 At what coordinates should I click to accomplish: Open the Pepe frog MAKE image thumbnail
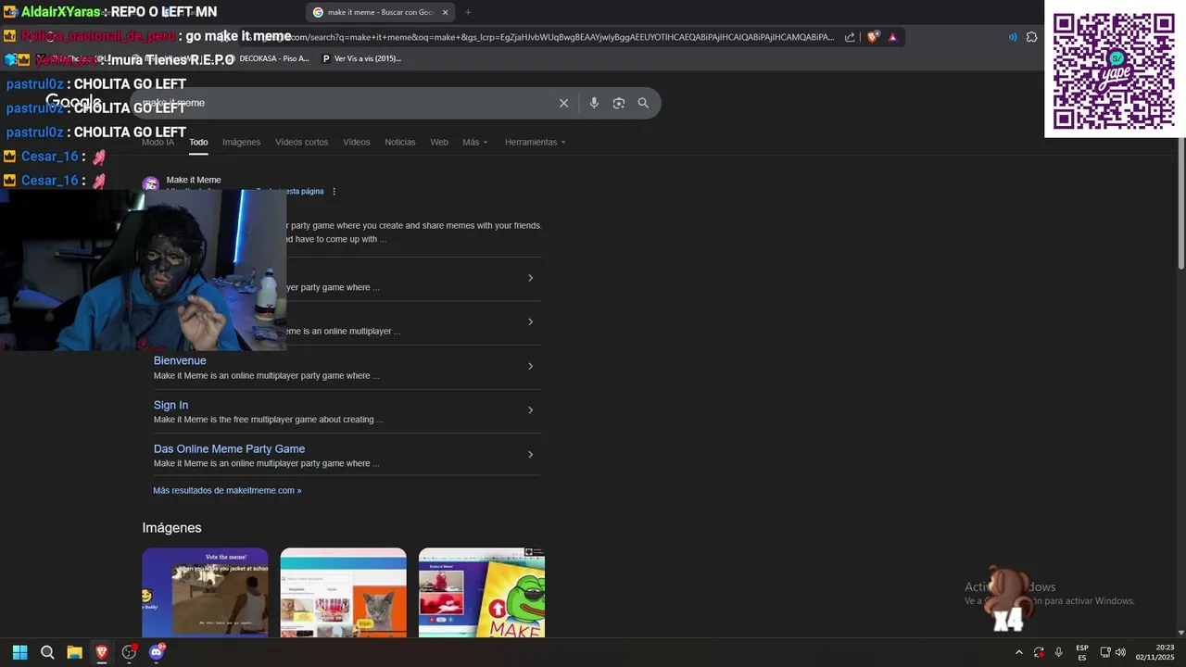pos(482,593)
